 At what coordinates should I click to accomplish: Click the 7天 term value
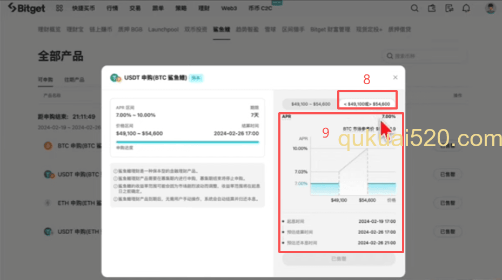coord(255,115)
